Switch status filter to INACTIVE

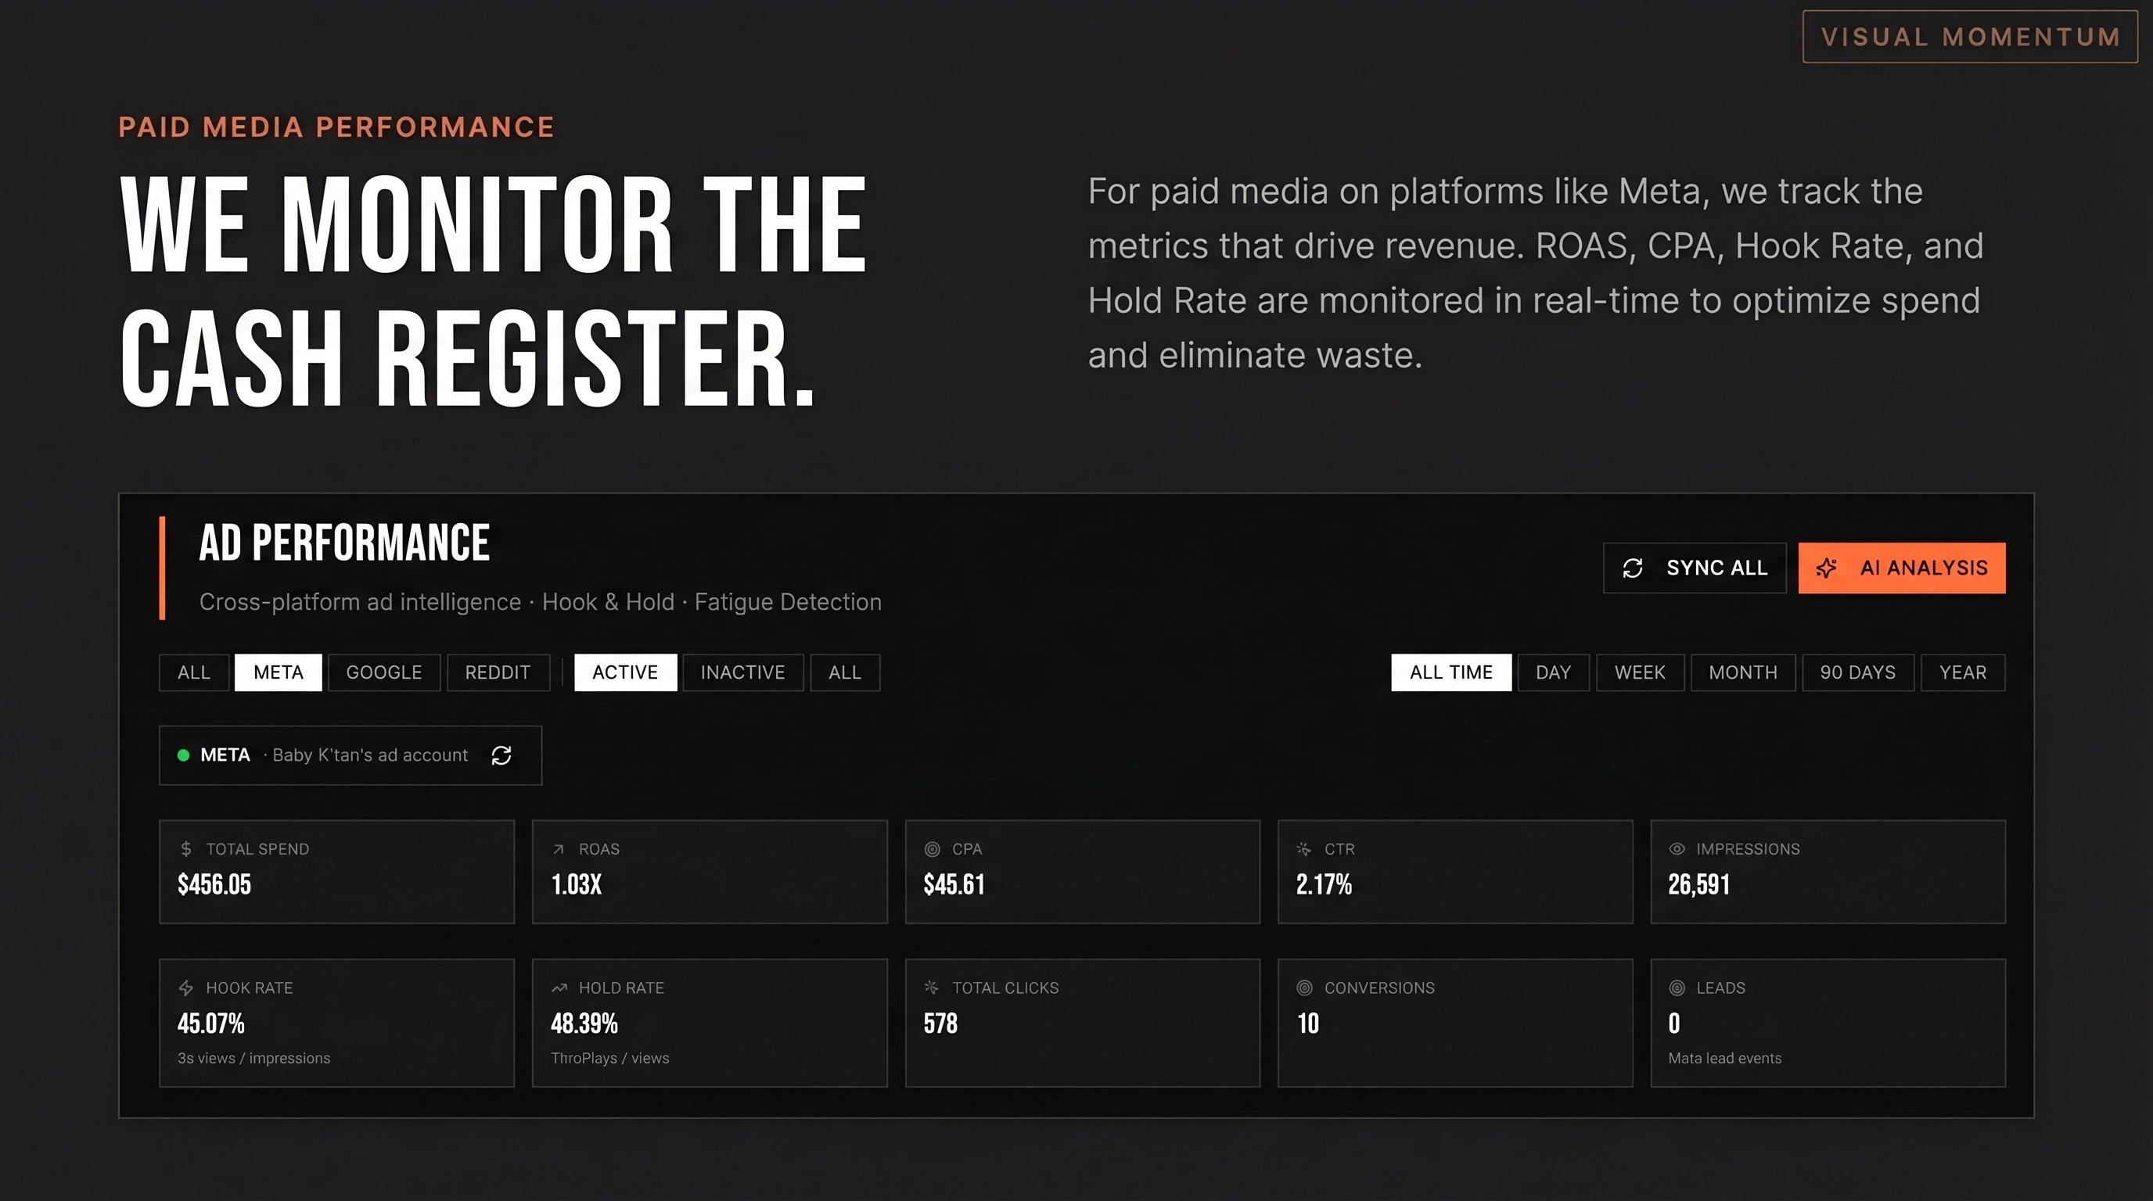tap(742, 672)
